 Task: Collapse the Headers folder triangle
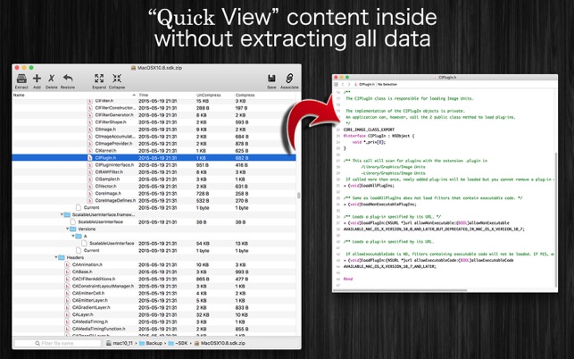(x=56, y=257)
